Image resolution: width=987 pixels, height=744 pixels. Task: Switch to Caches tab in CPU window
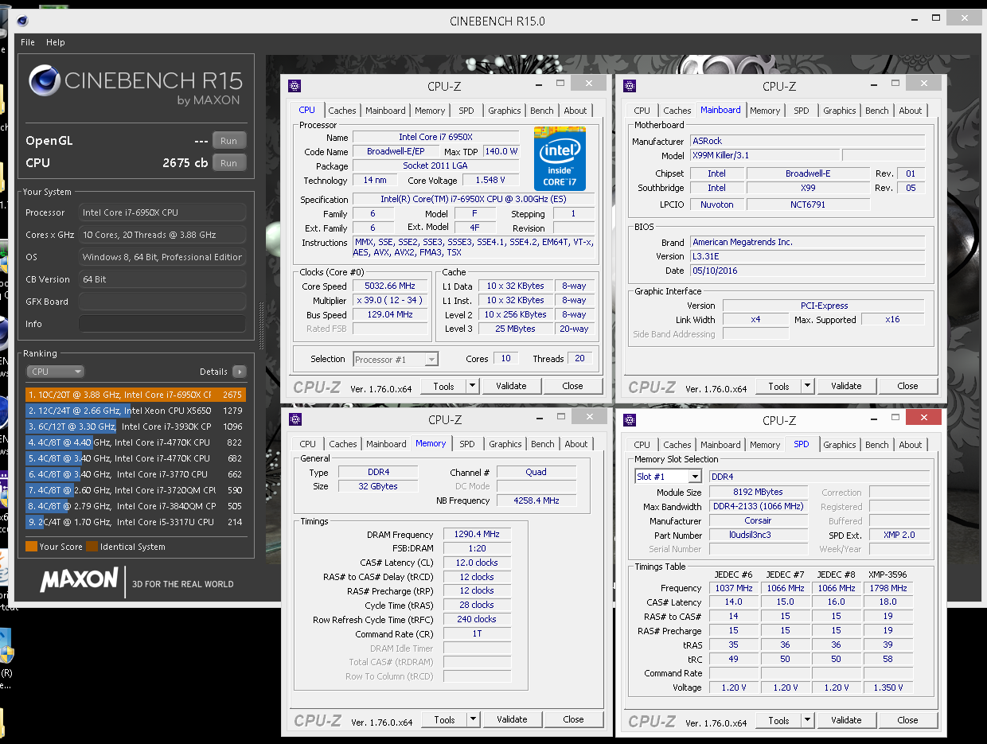pos(342,111)
